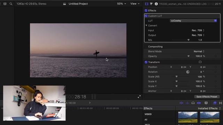This screenshot has height=125, width=223.
Task: Solo selected clips with headphones icon
Action: pos(193,103)
